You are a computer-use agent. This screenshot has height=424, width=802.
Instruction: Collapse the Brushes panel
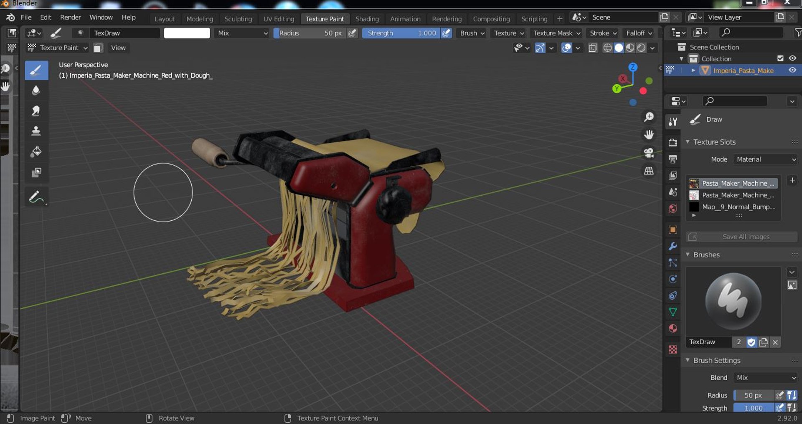click(x=688, y=255)
